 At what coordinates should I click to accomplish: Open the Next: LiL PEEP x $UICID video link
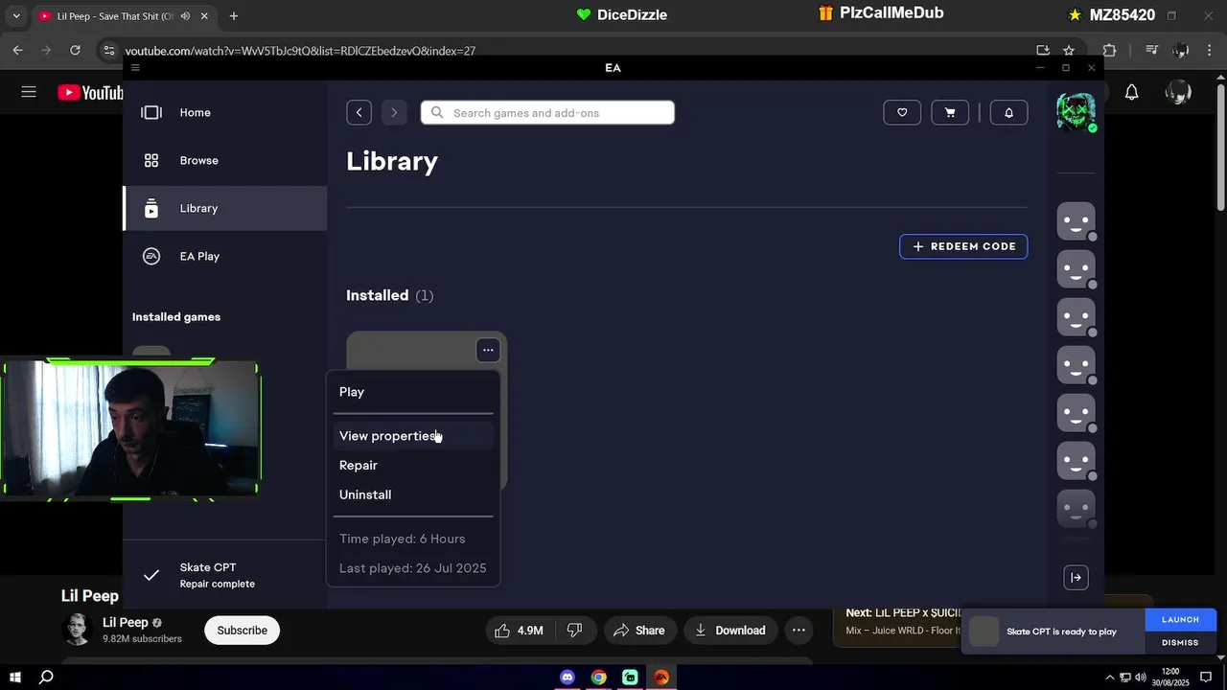pyautogui.click(x=903, y=613)
